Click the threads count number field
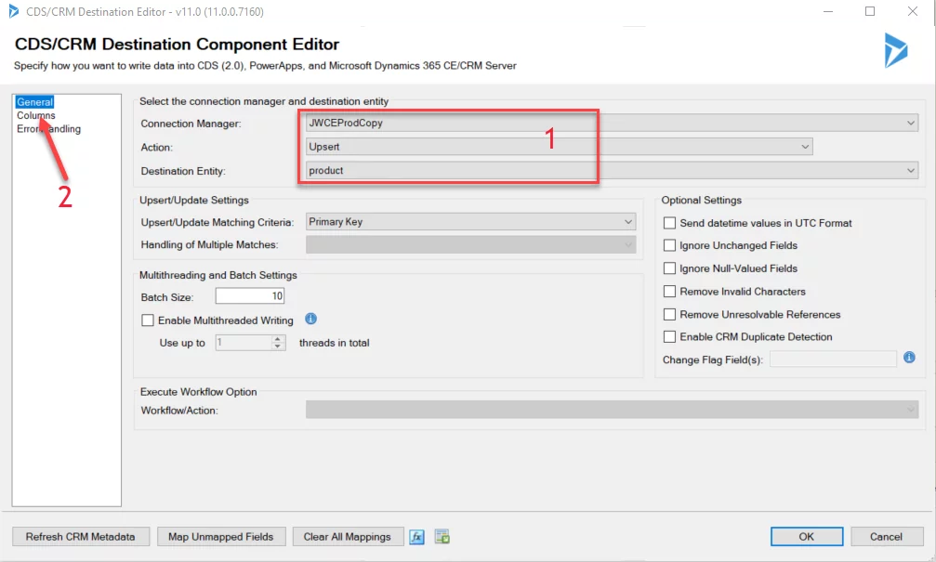936x562 pixels. 243,343
